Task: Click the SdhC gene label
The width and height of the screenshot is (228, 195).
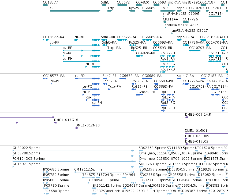Action: [x=105, y=2]
